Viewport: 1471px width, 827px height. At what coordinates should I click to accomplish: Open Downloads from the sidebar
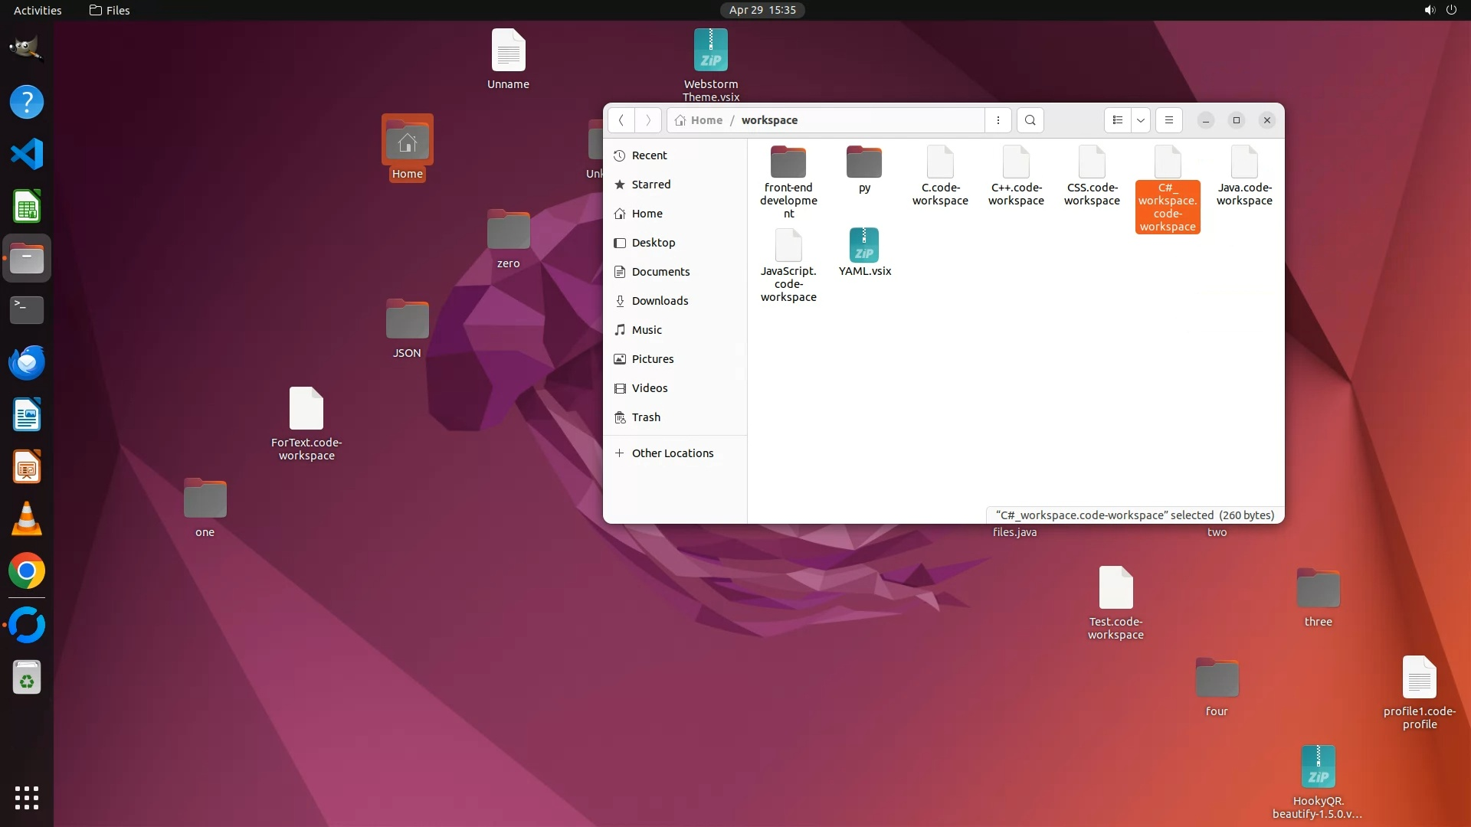[x=660, y=301]
